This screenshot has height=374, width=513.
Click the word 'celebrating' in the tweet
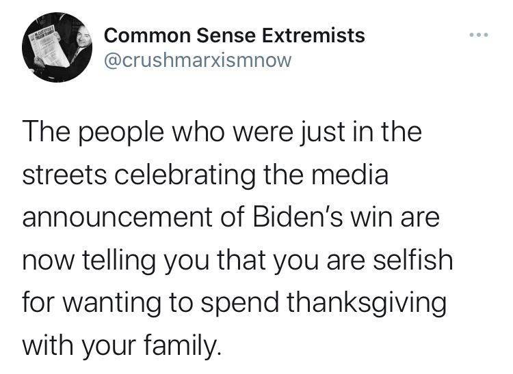coord(184,176)
